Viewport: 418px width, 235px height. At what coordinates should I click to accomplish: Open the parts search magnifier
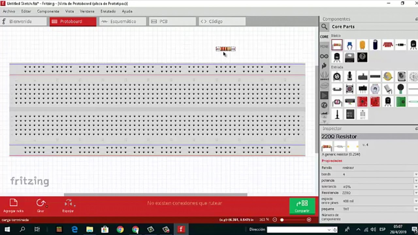point(324,27)
